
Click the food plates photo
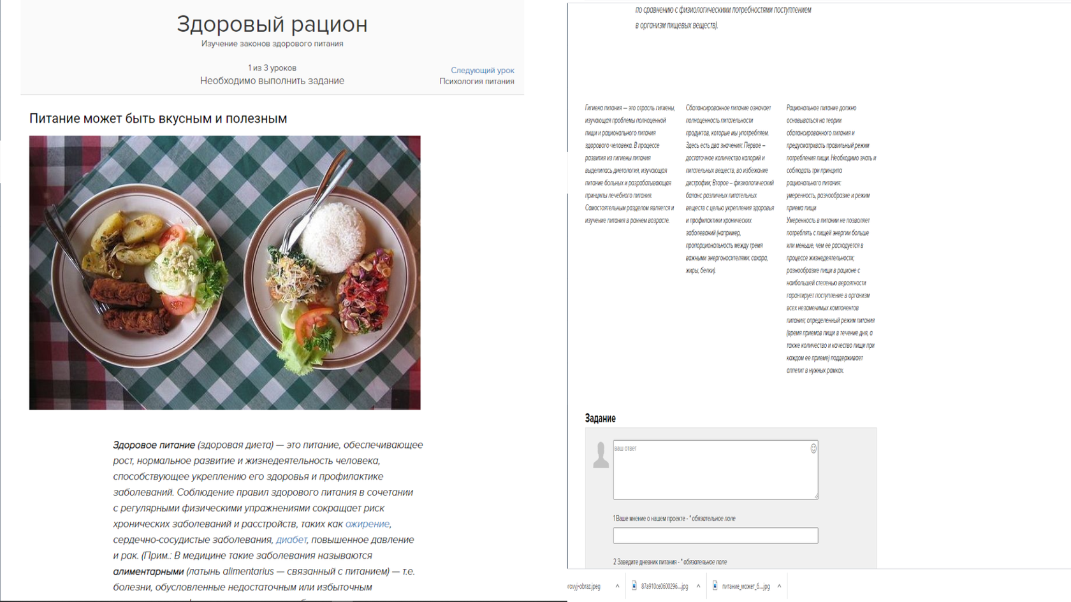point(225,273)
